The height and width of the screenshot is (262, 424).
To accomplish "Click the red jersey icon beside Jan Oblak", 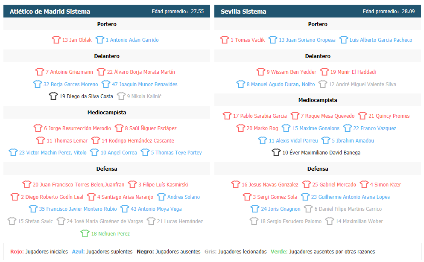I will pyautogui.click(x=56, y=40).
